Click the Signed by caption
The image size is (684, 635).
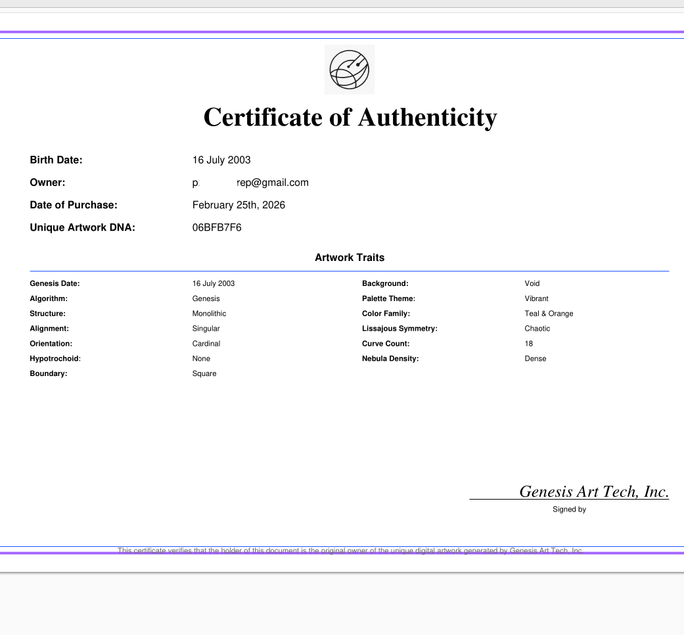point(569,509)
